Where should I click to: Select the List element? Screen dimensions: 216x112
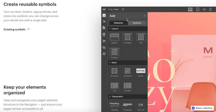tap(114, 87)
